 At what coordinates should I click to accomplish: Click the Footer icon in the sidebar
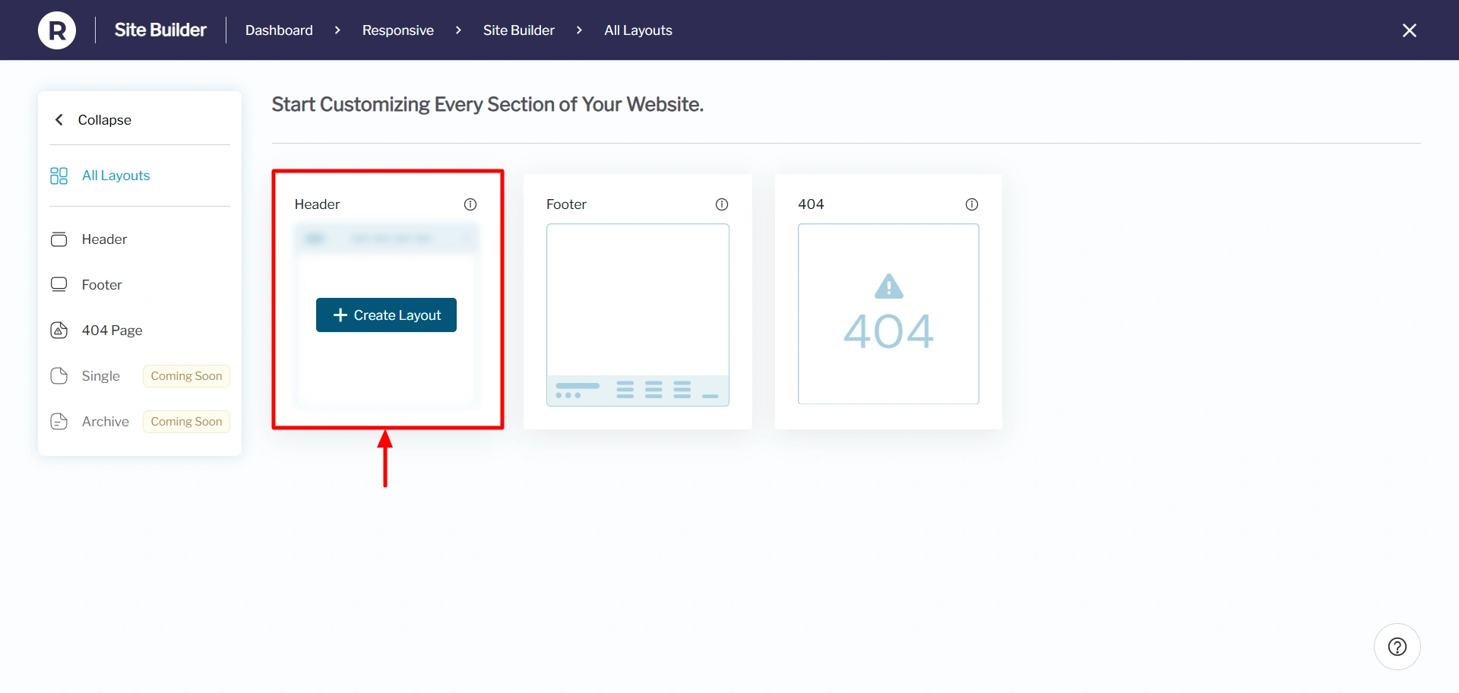click(59, 285)
